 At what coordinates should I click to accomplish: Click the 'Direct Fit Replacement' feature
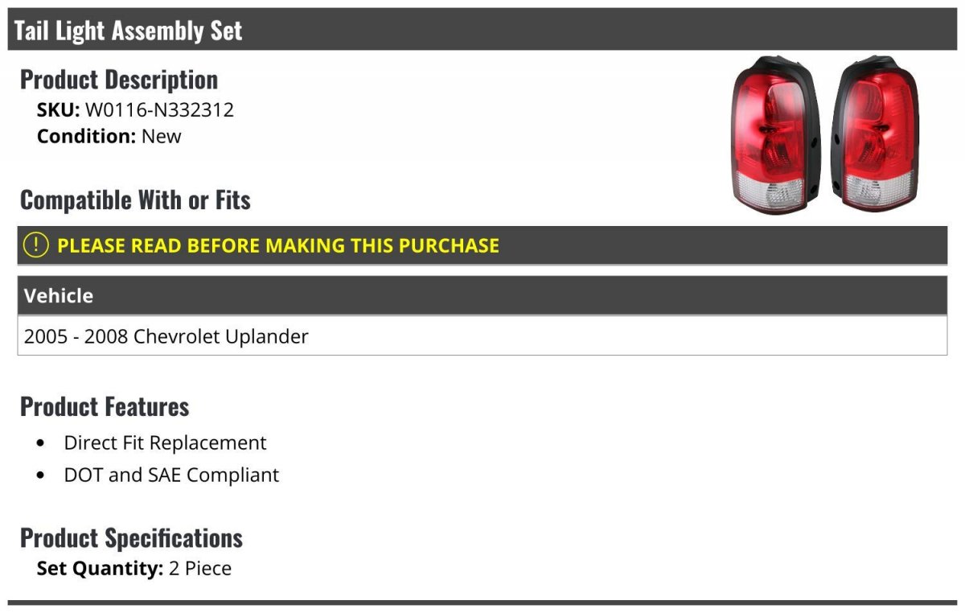165,442
